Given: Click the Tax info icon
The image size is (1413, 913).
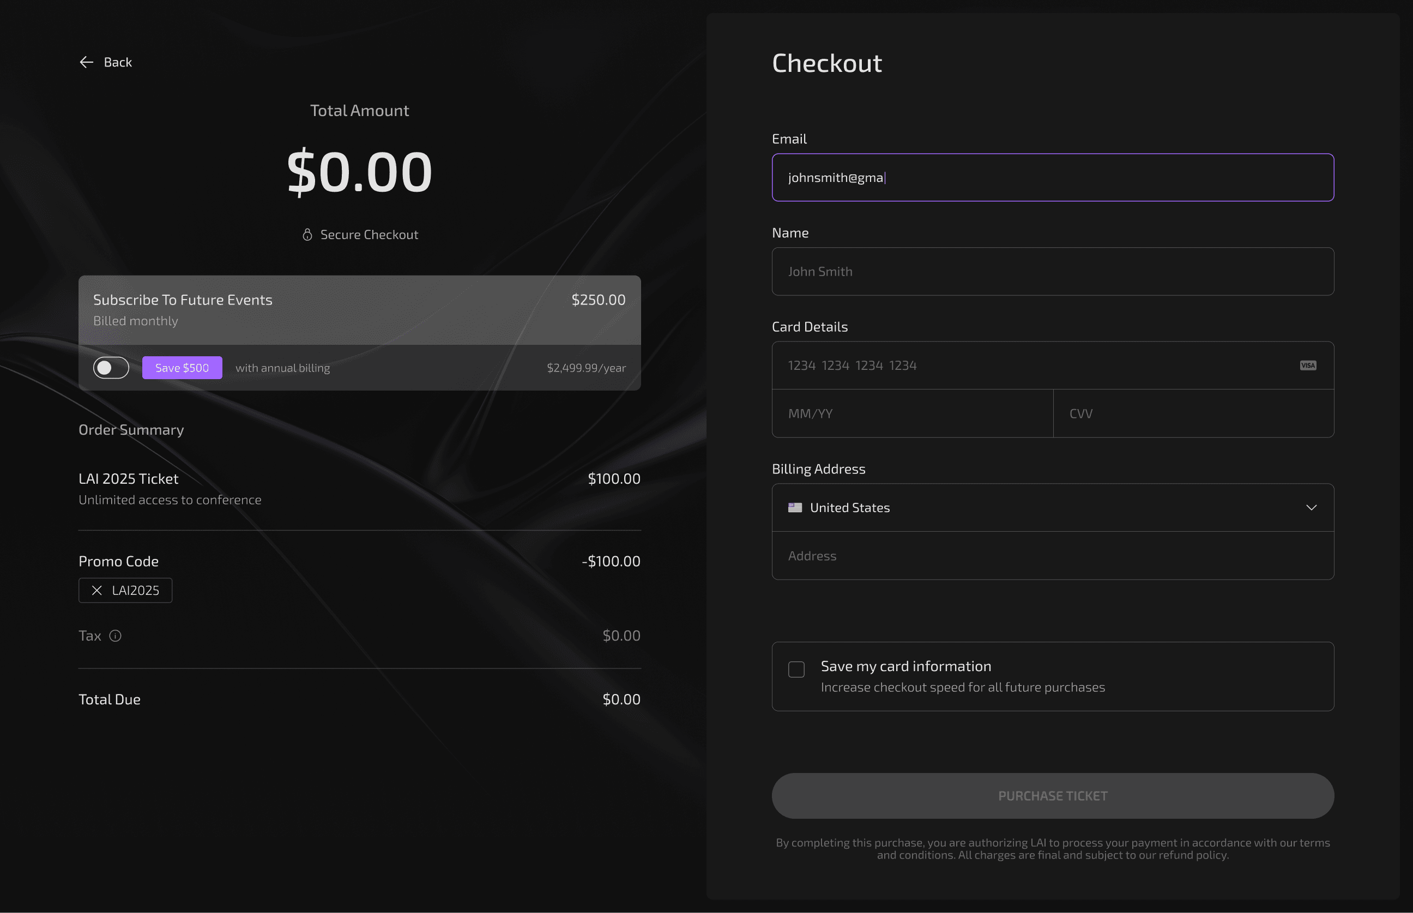Looking at the screenshot, I should pyautogui.click(x=116, y=636).
